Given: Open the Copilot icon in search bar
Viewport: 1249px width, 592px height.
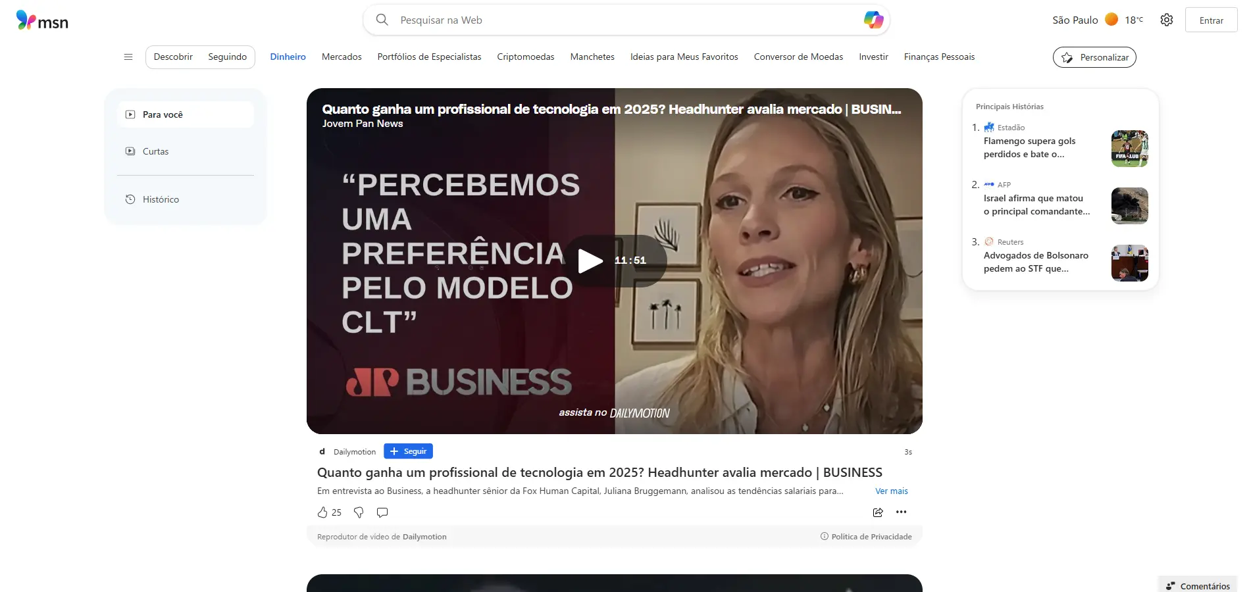Looking at the screenshot, I should (873, 20).
